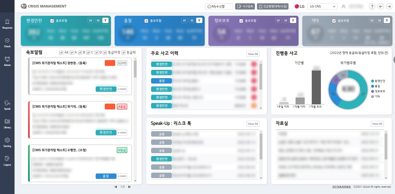Image resolution: width=395 pixels, height=194 pixels.
Task: Click the 사고등록 button
Action: pyautogui.click(x=245, y=6)
